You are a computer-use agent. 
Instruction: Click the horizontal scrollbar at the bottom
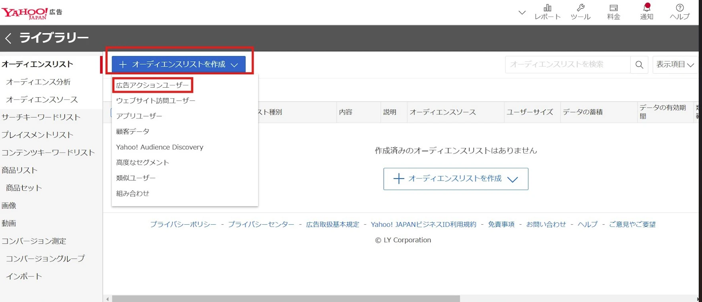286,299
